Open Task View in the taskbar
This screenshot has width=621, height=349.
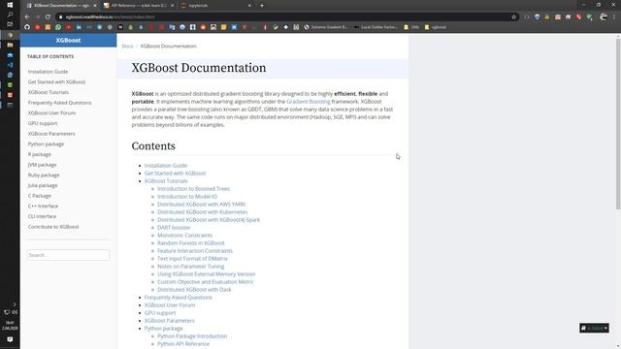pyautogui.click(x=10, y=24)
